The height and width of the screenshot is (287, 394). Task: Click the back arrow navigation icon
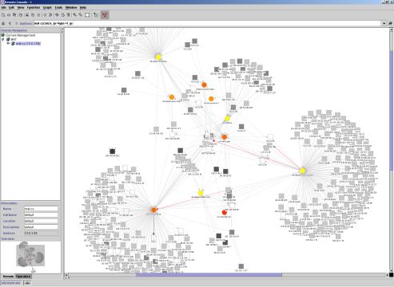10,23
